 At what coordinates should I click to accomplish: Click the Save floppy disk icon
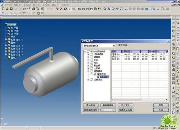(11, 9)
